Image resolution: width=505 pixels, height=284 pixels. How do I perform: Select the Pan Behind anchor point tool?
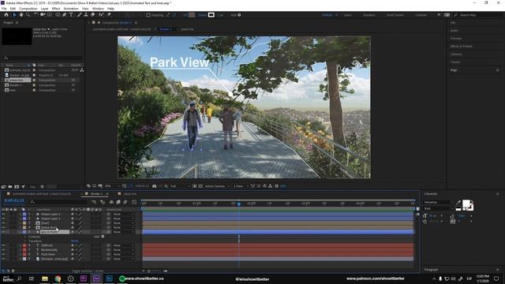pos(50,15)
